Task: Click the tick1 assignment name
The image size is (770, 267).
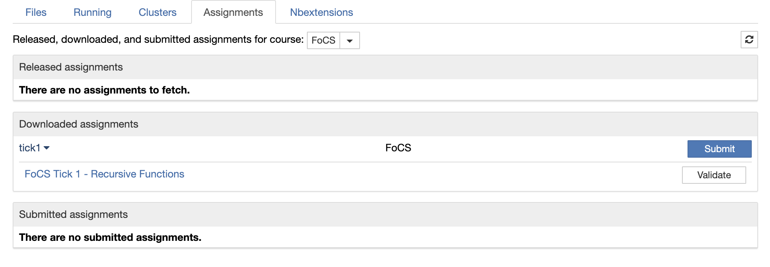Action: (x=30, y=148)
